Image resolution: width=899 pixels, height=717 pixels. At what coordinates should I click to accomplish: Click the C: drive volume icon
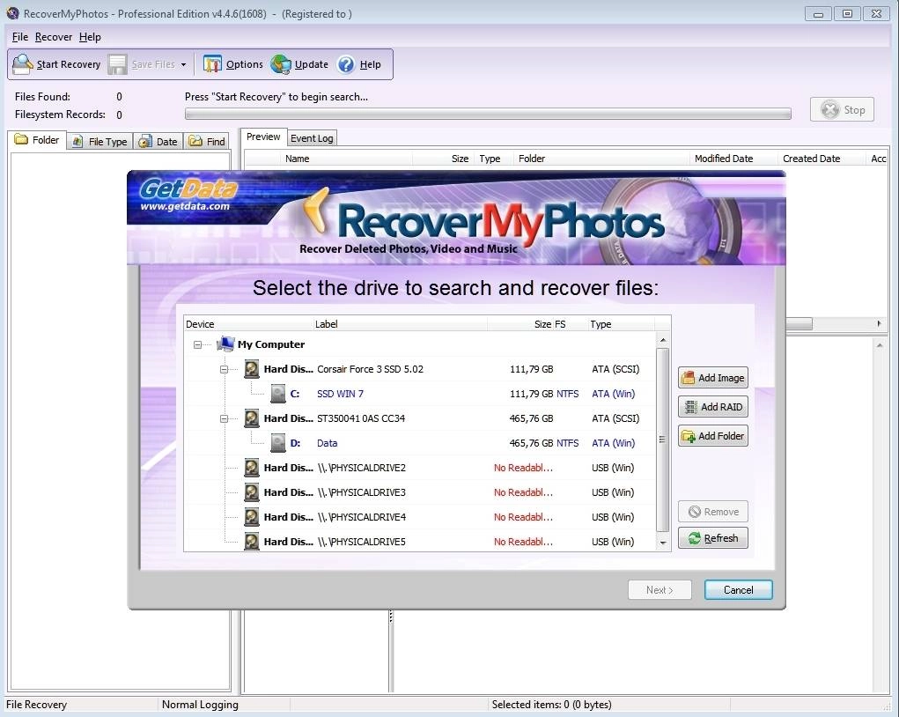point(277,394)
